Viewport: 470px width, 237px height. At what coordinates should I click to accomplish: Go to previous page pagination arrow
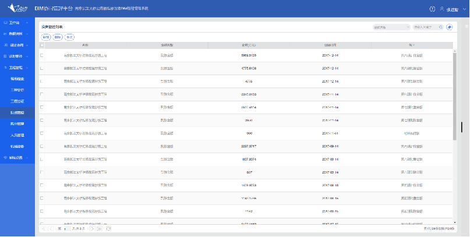click(51, 229)
